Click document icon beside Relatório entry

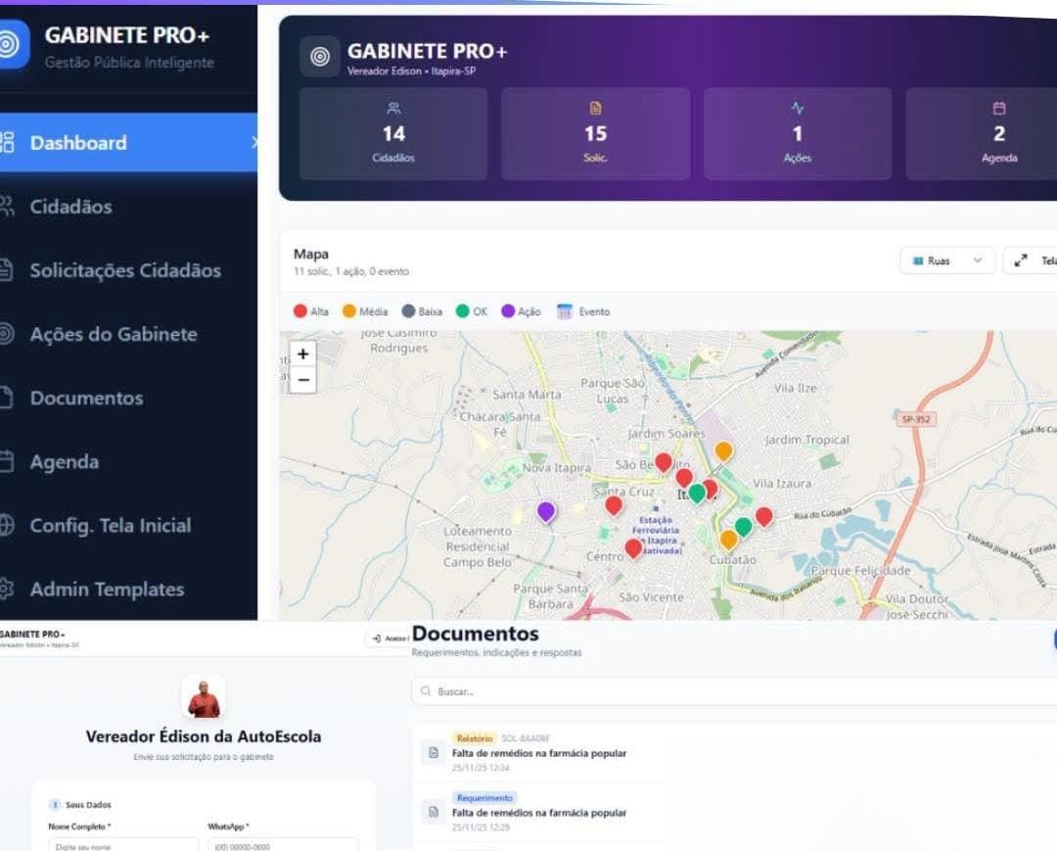(432, 751)
